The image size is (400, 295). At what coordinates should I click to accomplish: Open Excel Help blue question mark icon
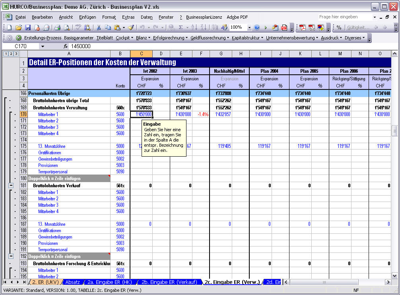257,27
